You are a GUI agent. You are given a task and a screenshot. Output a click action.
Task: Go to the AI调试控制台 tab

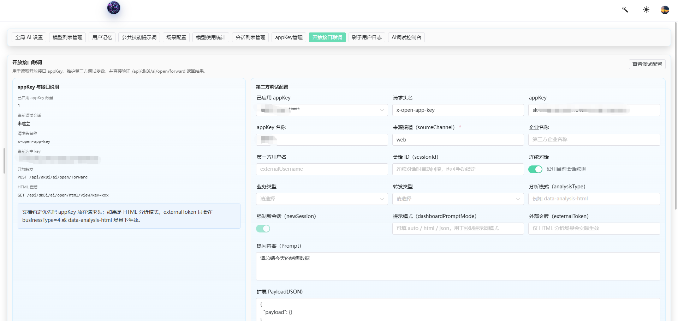(x=406, y=37)
